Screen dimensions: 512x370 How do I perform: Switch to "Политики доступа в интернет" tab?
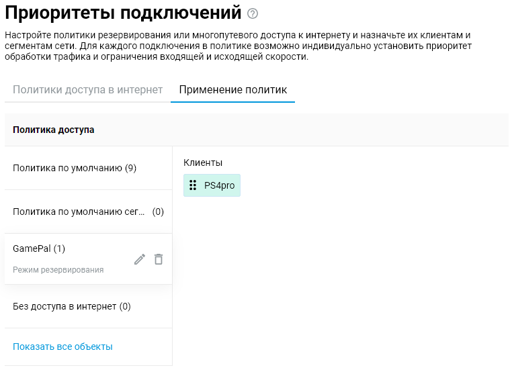[x=87, y=90]
